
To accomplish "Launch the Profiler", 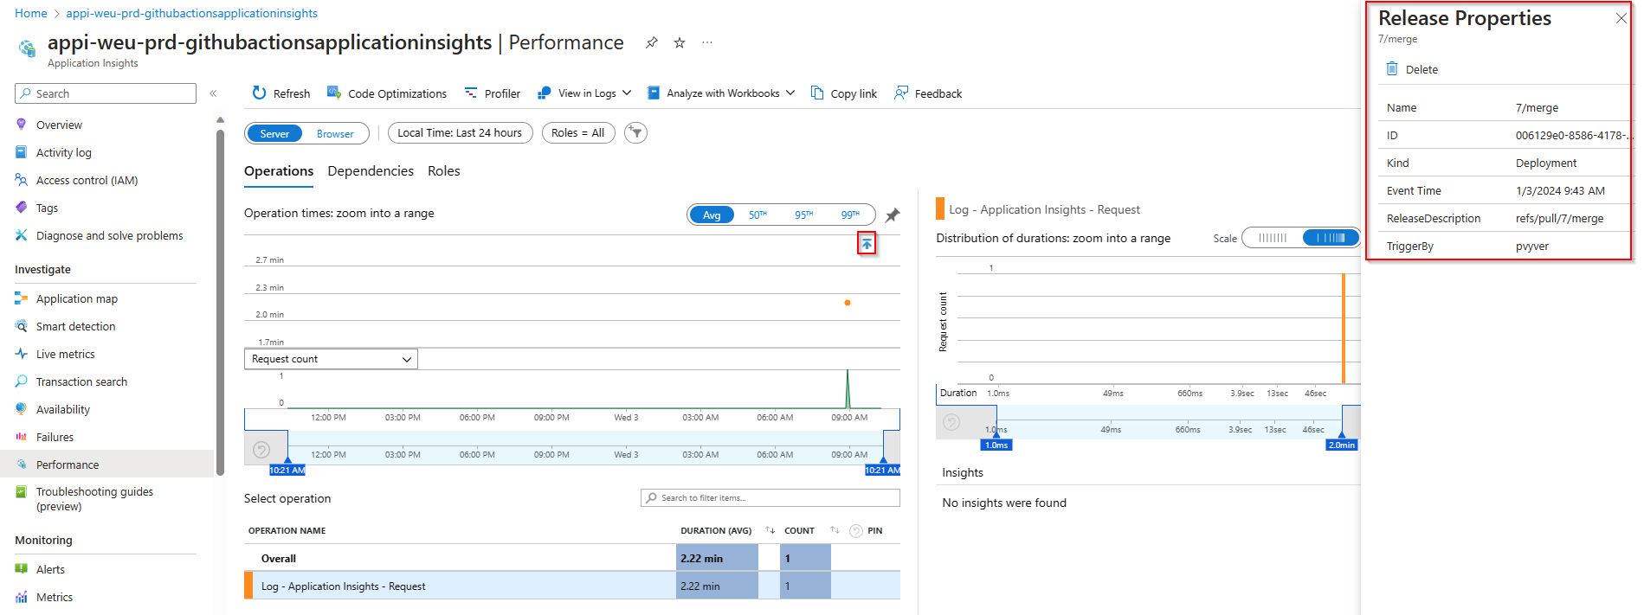I will 492,93.
